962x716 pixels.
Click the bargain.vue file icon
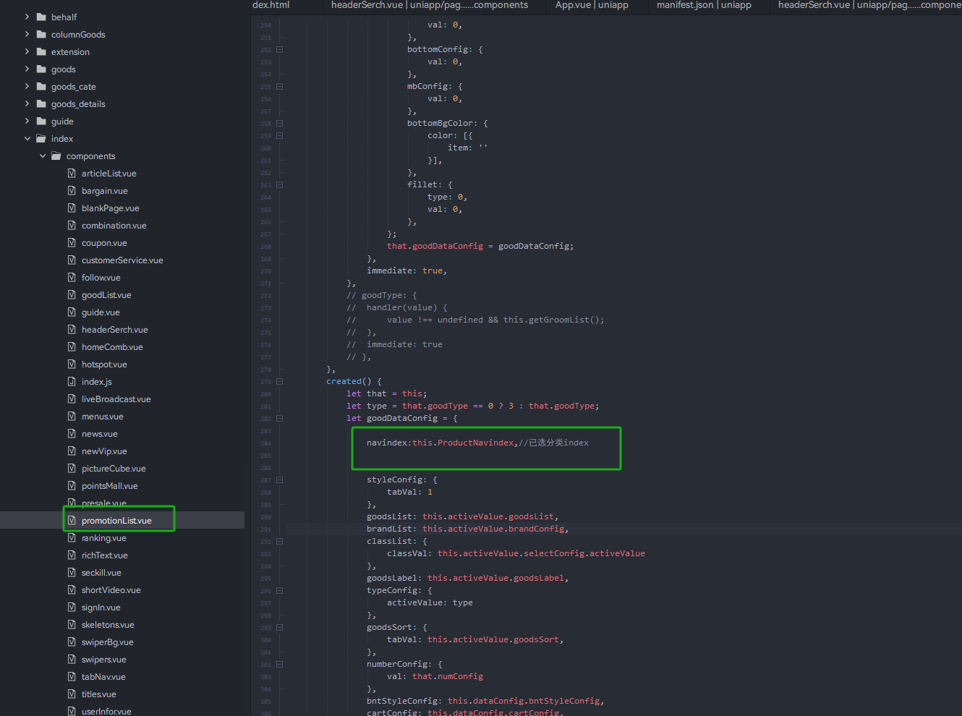(72, 190)
